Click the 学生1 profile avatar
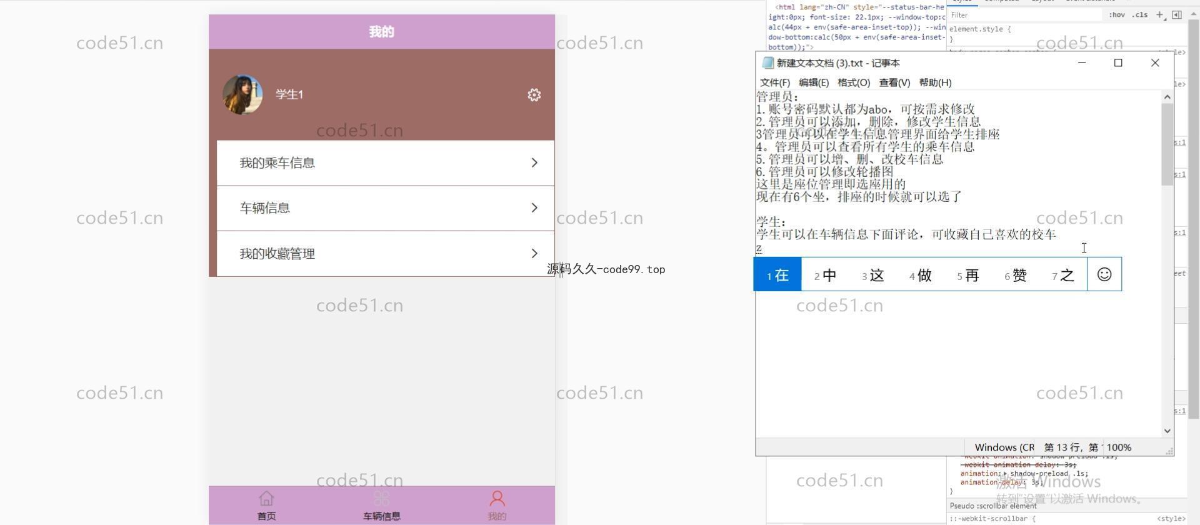This screenshot has height=525, width=1200. 242,94
